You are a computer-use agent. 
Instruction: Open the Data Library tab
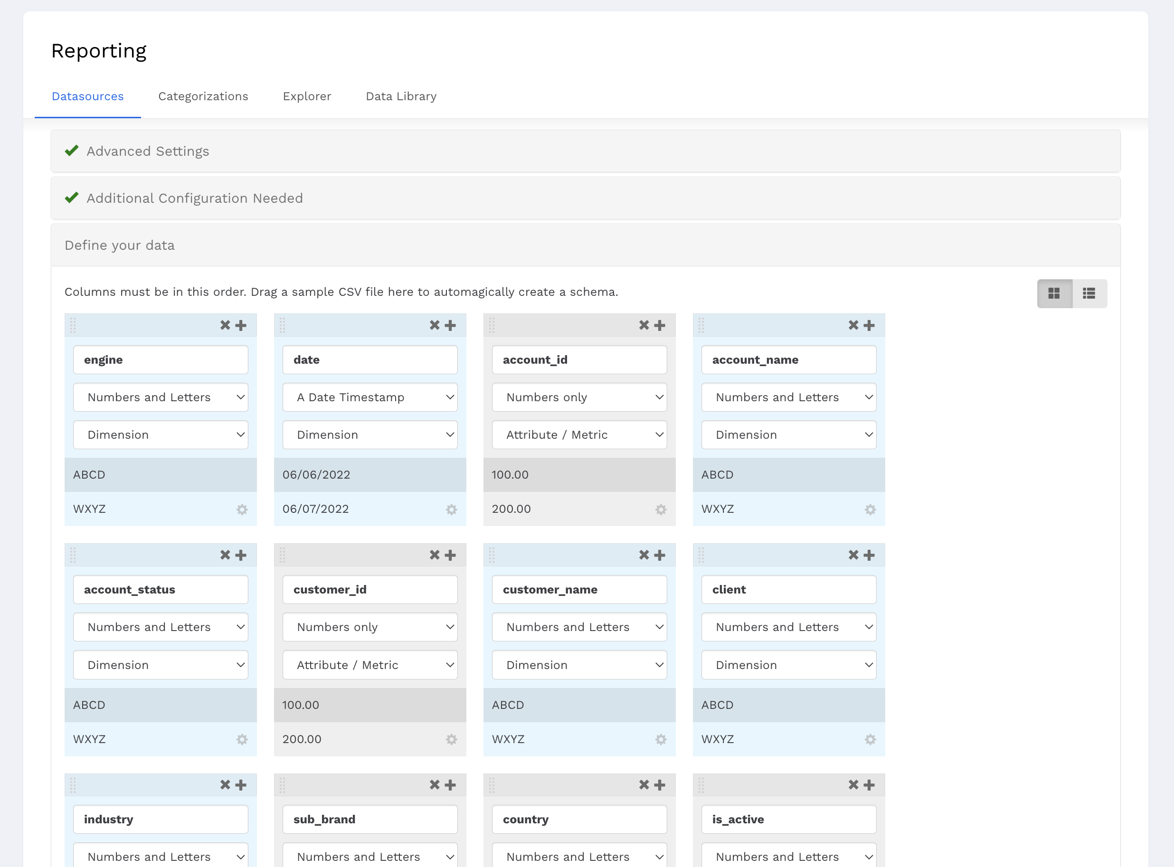click(x=401, y=96)
